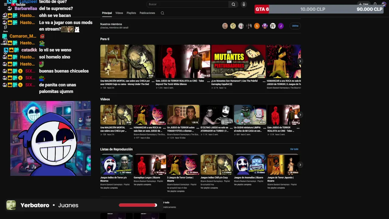The image size is (389, 219).
Task: Click the magnifier search button
Action: [x=233, y=4]
